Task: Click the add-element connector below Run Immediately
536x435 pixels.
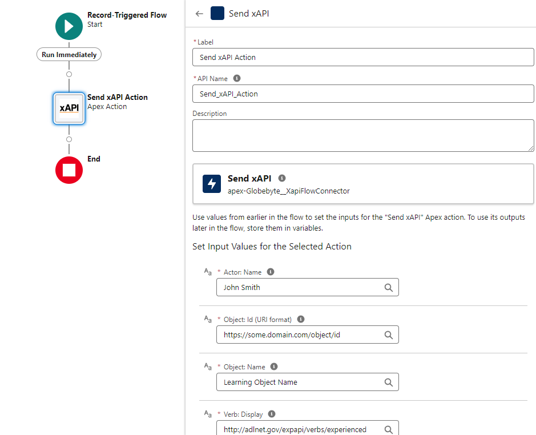Action: coord(69,74)
